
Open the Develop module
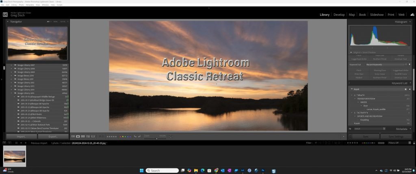(x=339, y=15)
